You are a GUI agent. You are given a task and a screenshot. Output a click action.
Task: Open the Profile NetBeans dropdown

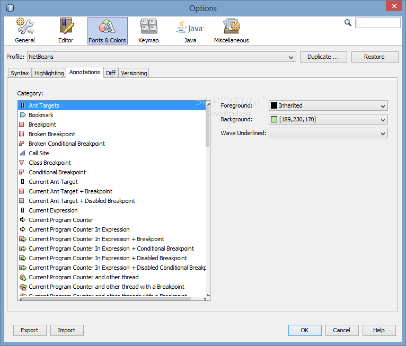click(162, 57)
